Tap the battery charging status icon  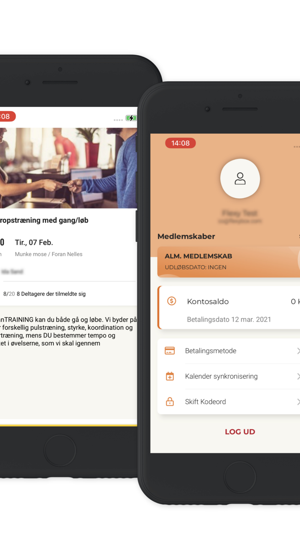(131, 118)
